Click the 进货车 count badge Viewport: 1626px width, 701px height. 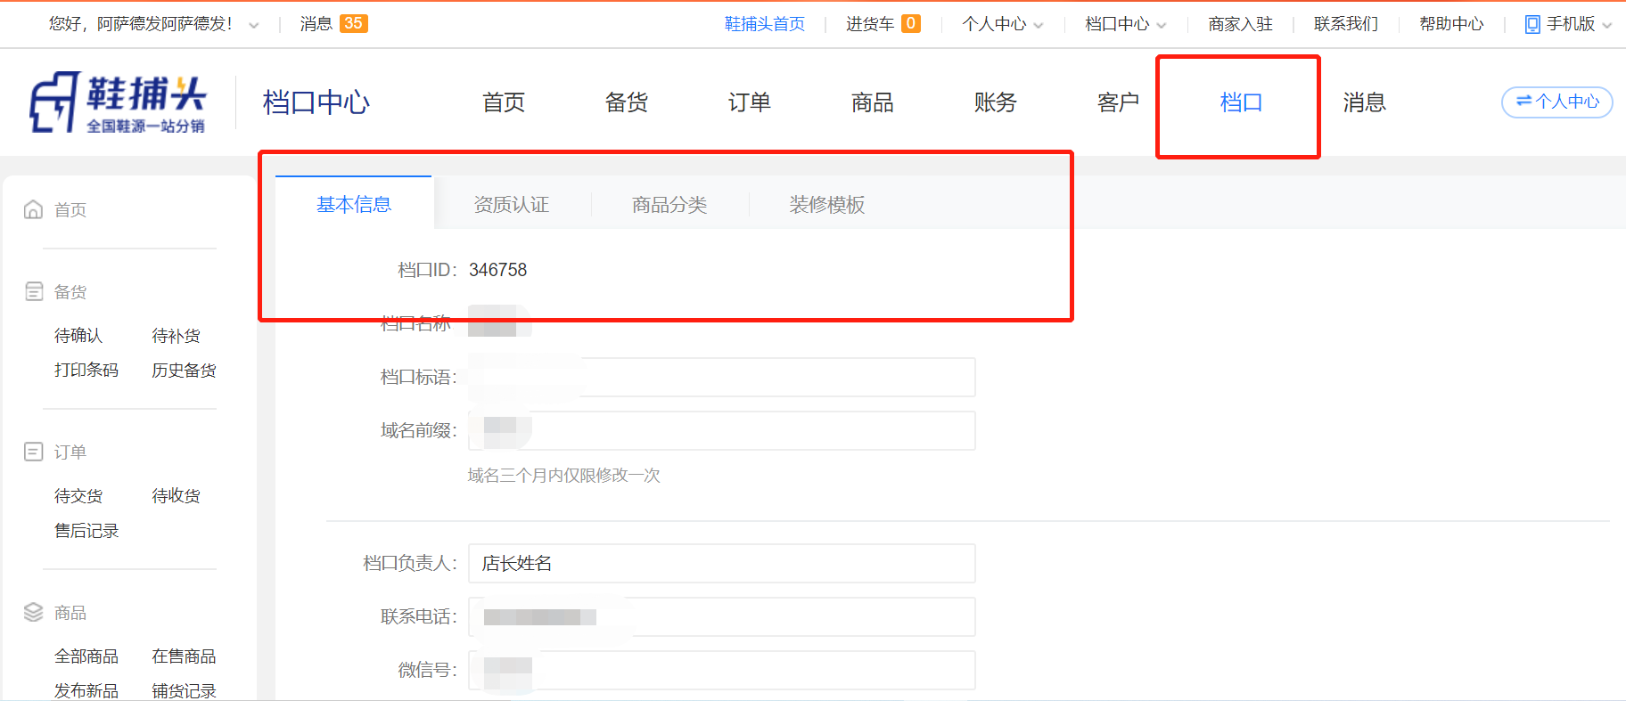tap(910, 24)
